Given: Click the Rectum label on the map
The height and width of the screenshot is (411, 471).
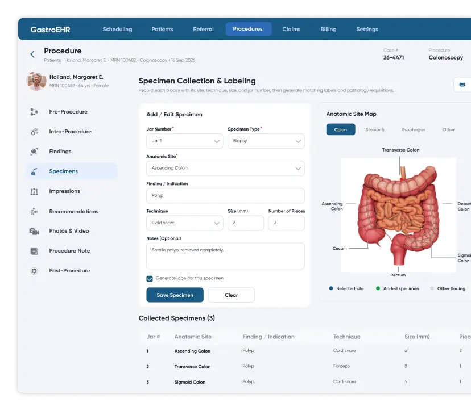Looking at the screenshot, I should click(x=398, y=275).
